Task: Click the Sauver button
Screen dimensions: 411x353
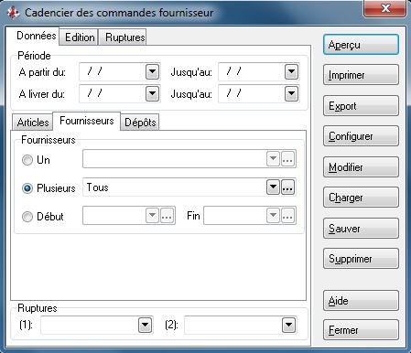Action: [361, 229]
